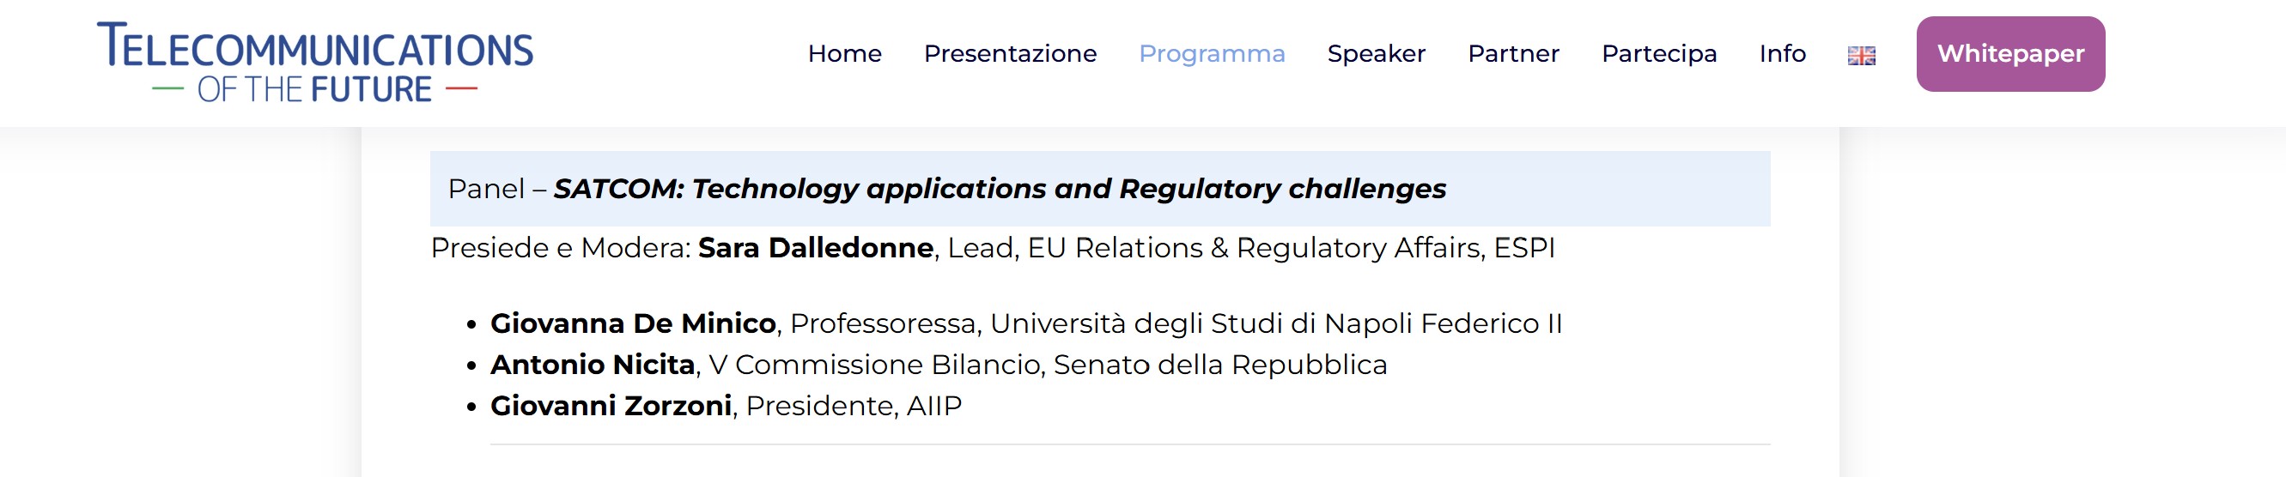Select speaker Giovanna De Minico
Screen dimensions: 2286x477
pos(633,323)
